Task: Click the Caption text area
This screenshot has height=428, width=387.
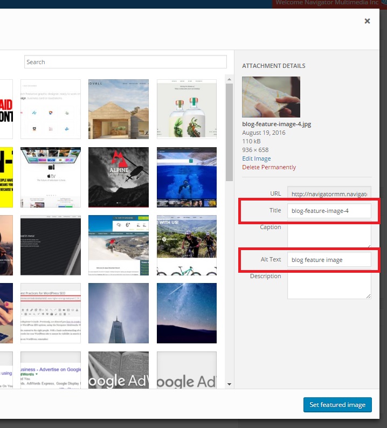Action: point(329,234)
